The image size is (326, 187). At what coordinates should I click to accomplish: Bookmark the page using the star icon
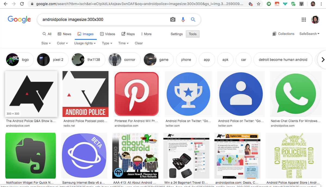(x=258, y=4)
